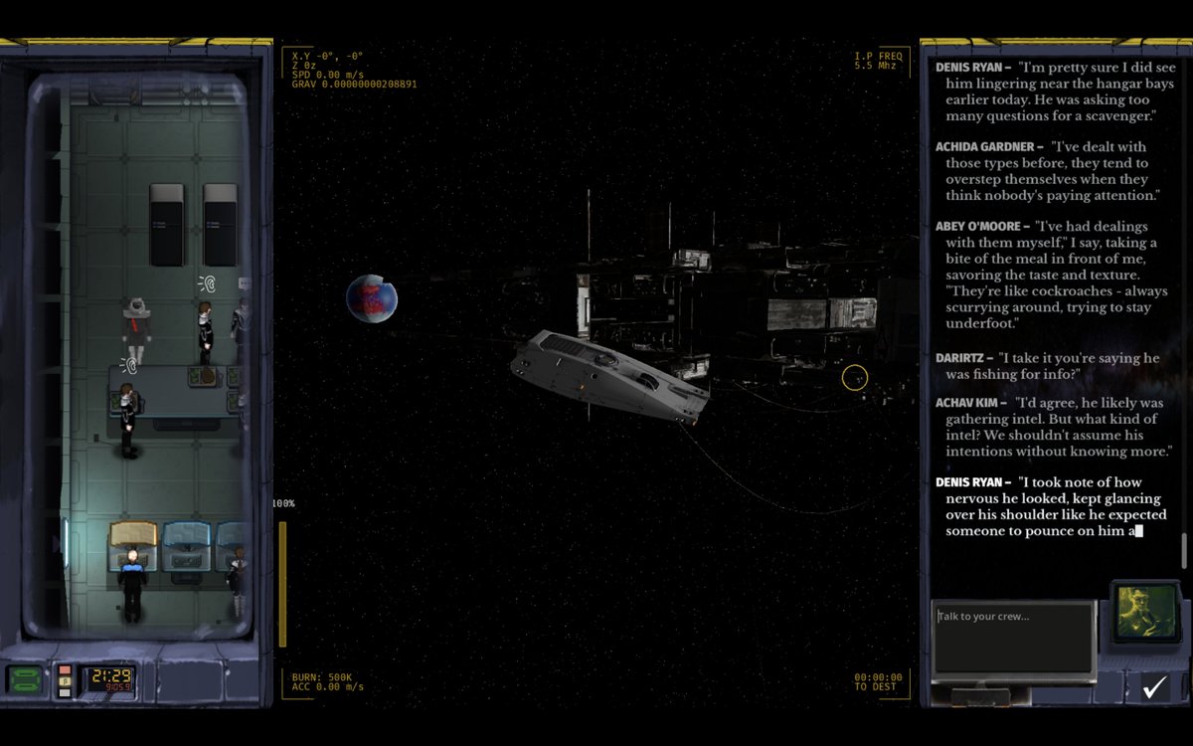Screen dimensions: 1193x746
Task: Click the ear icon near the table corner
Action: [128, 366]
